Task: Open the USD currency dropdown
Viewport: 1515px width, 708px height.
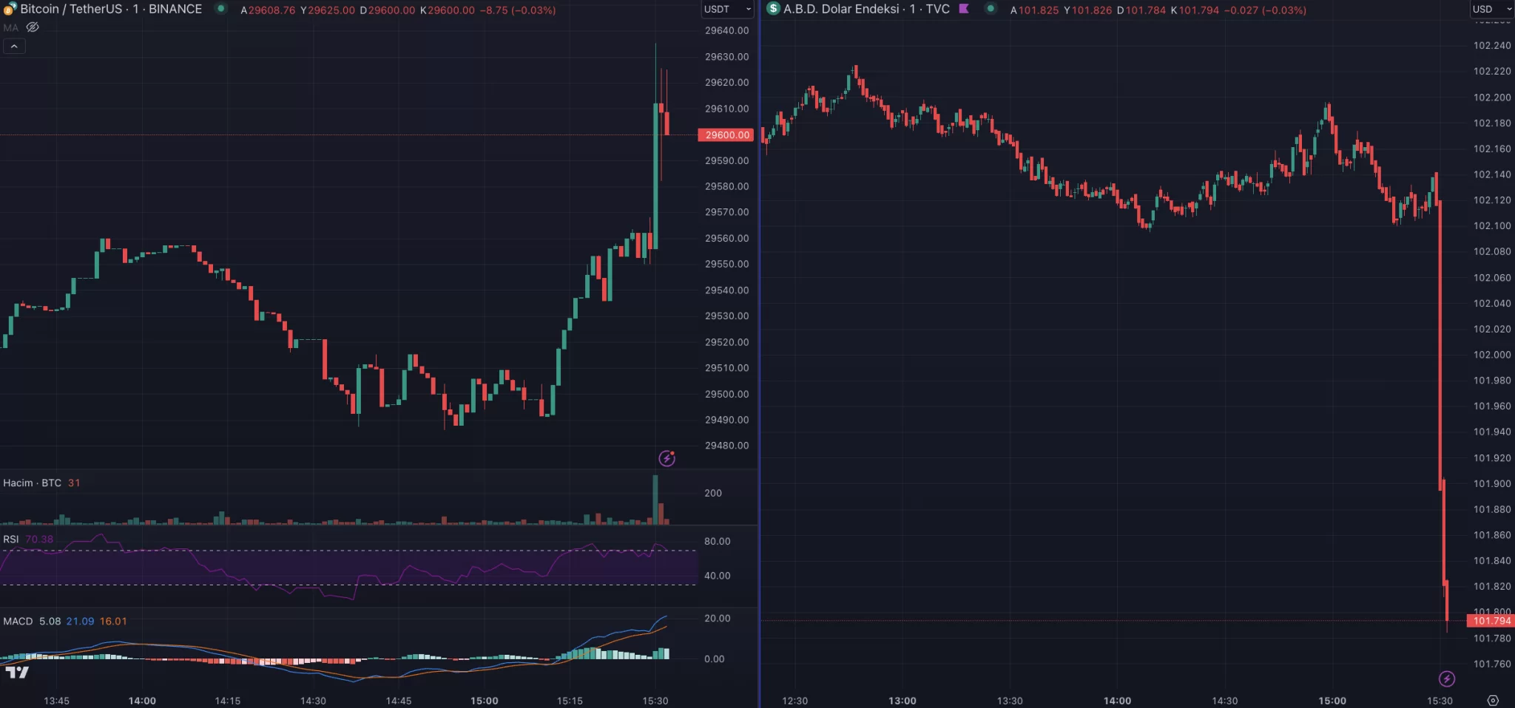Action: (1491, 9)
